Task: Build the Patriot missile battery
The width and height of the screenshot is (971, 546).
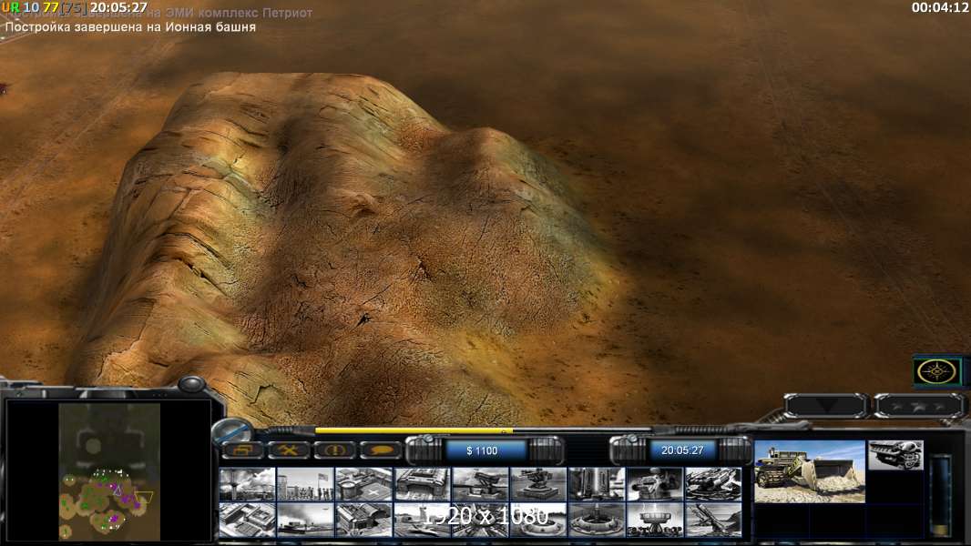Action: (480, 483)
